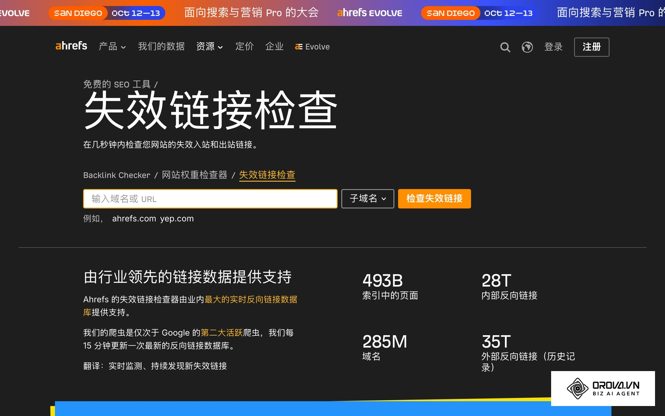Select the first San Diego banner badge
Screen dimensions: 665x416
click(78, 13)
